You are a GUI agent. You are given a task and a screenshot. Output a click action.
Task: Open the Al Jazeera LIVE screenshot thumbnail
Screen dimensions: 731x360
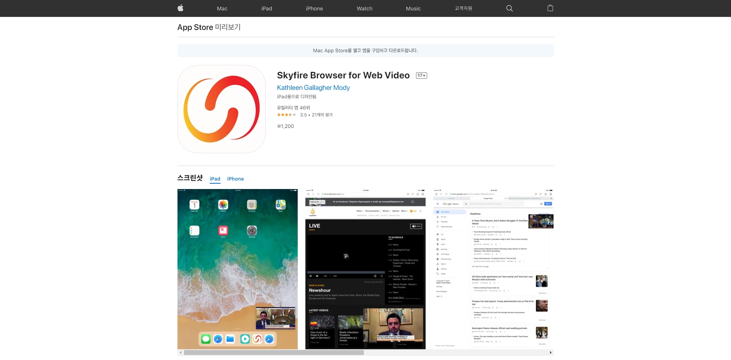click(365, 269)
